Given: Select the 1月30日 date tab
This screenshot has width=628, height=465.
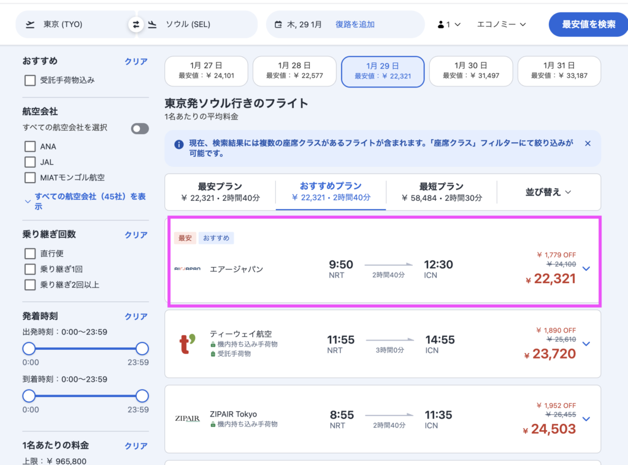Looking at the screenshot, I should (471, 71).
